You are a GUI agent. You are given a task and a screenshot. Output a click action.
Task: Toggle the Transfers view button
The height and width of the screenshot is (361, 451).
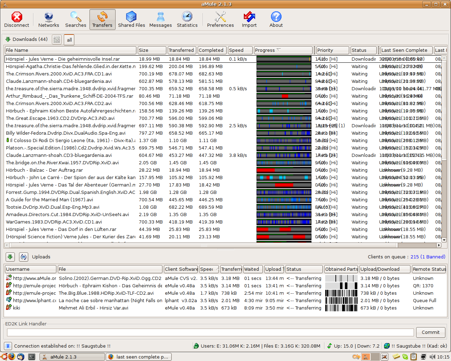pos(102,19)
